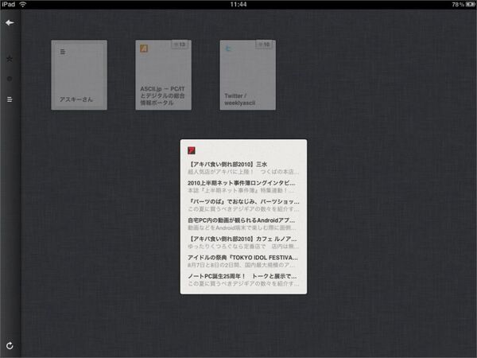Open starred items via star icon
Viewport: 477px width, 358px height.
(10, 59)
